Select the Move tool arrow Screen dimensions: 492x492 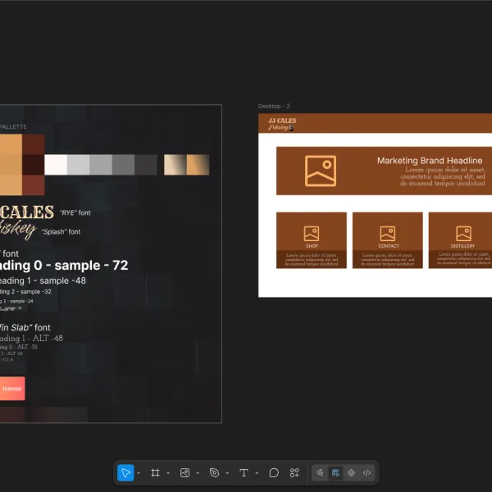point(125,472)
